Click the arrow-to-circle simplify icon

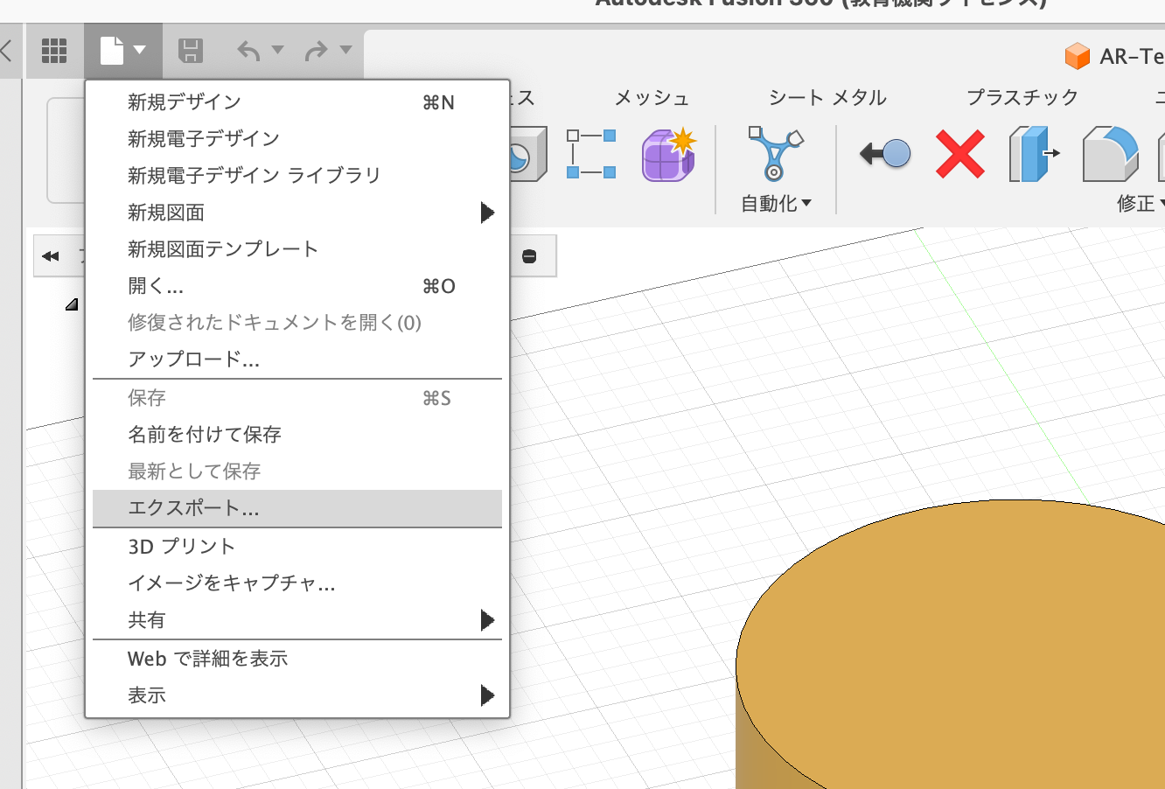883,154
